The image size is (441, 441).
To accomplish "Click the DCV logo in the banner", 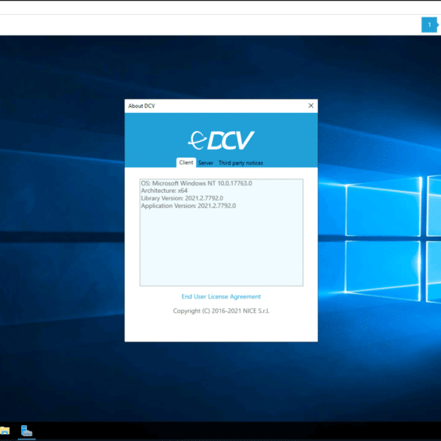I will (x=221, y=140).
